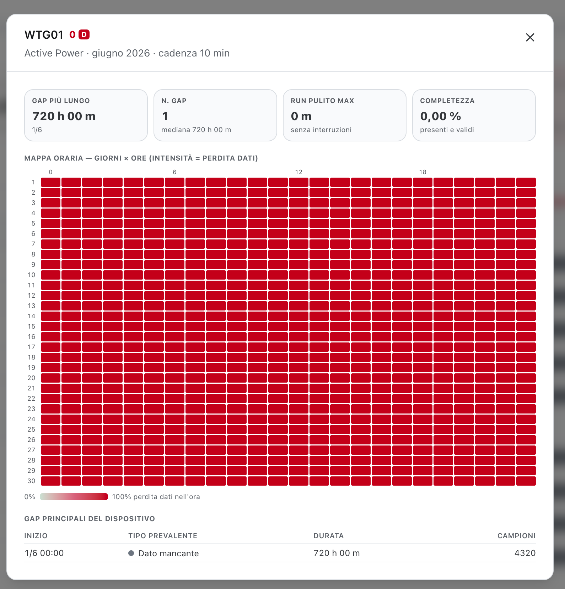Pick heatmap cell for day 15, hour 12
Viewport: 565px width, 589px height.
[299, 326]
